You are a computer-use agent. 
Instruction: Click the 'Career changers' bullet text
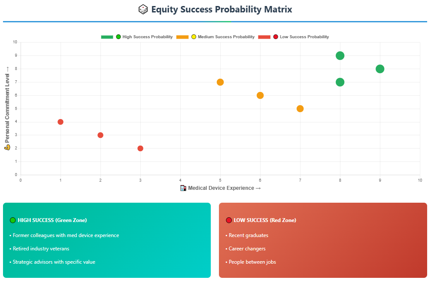coord(247,249)
